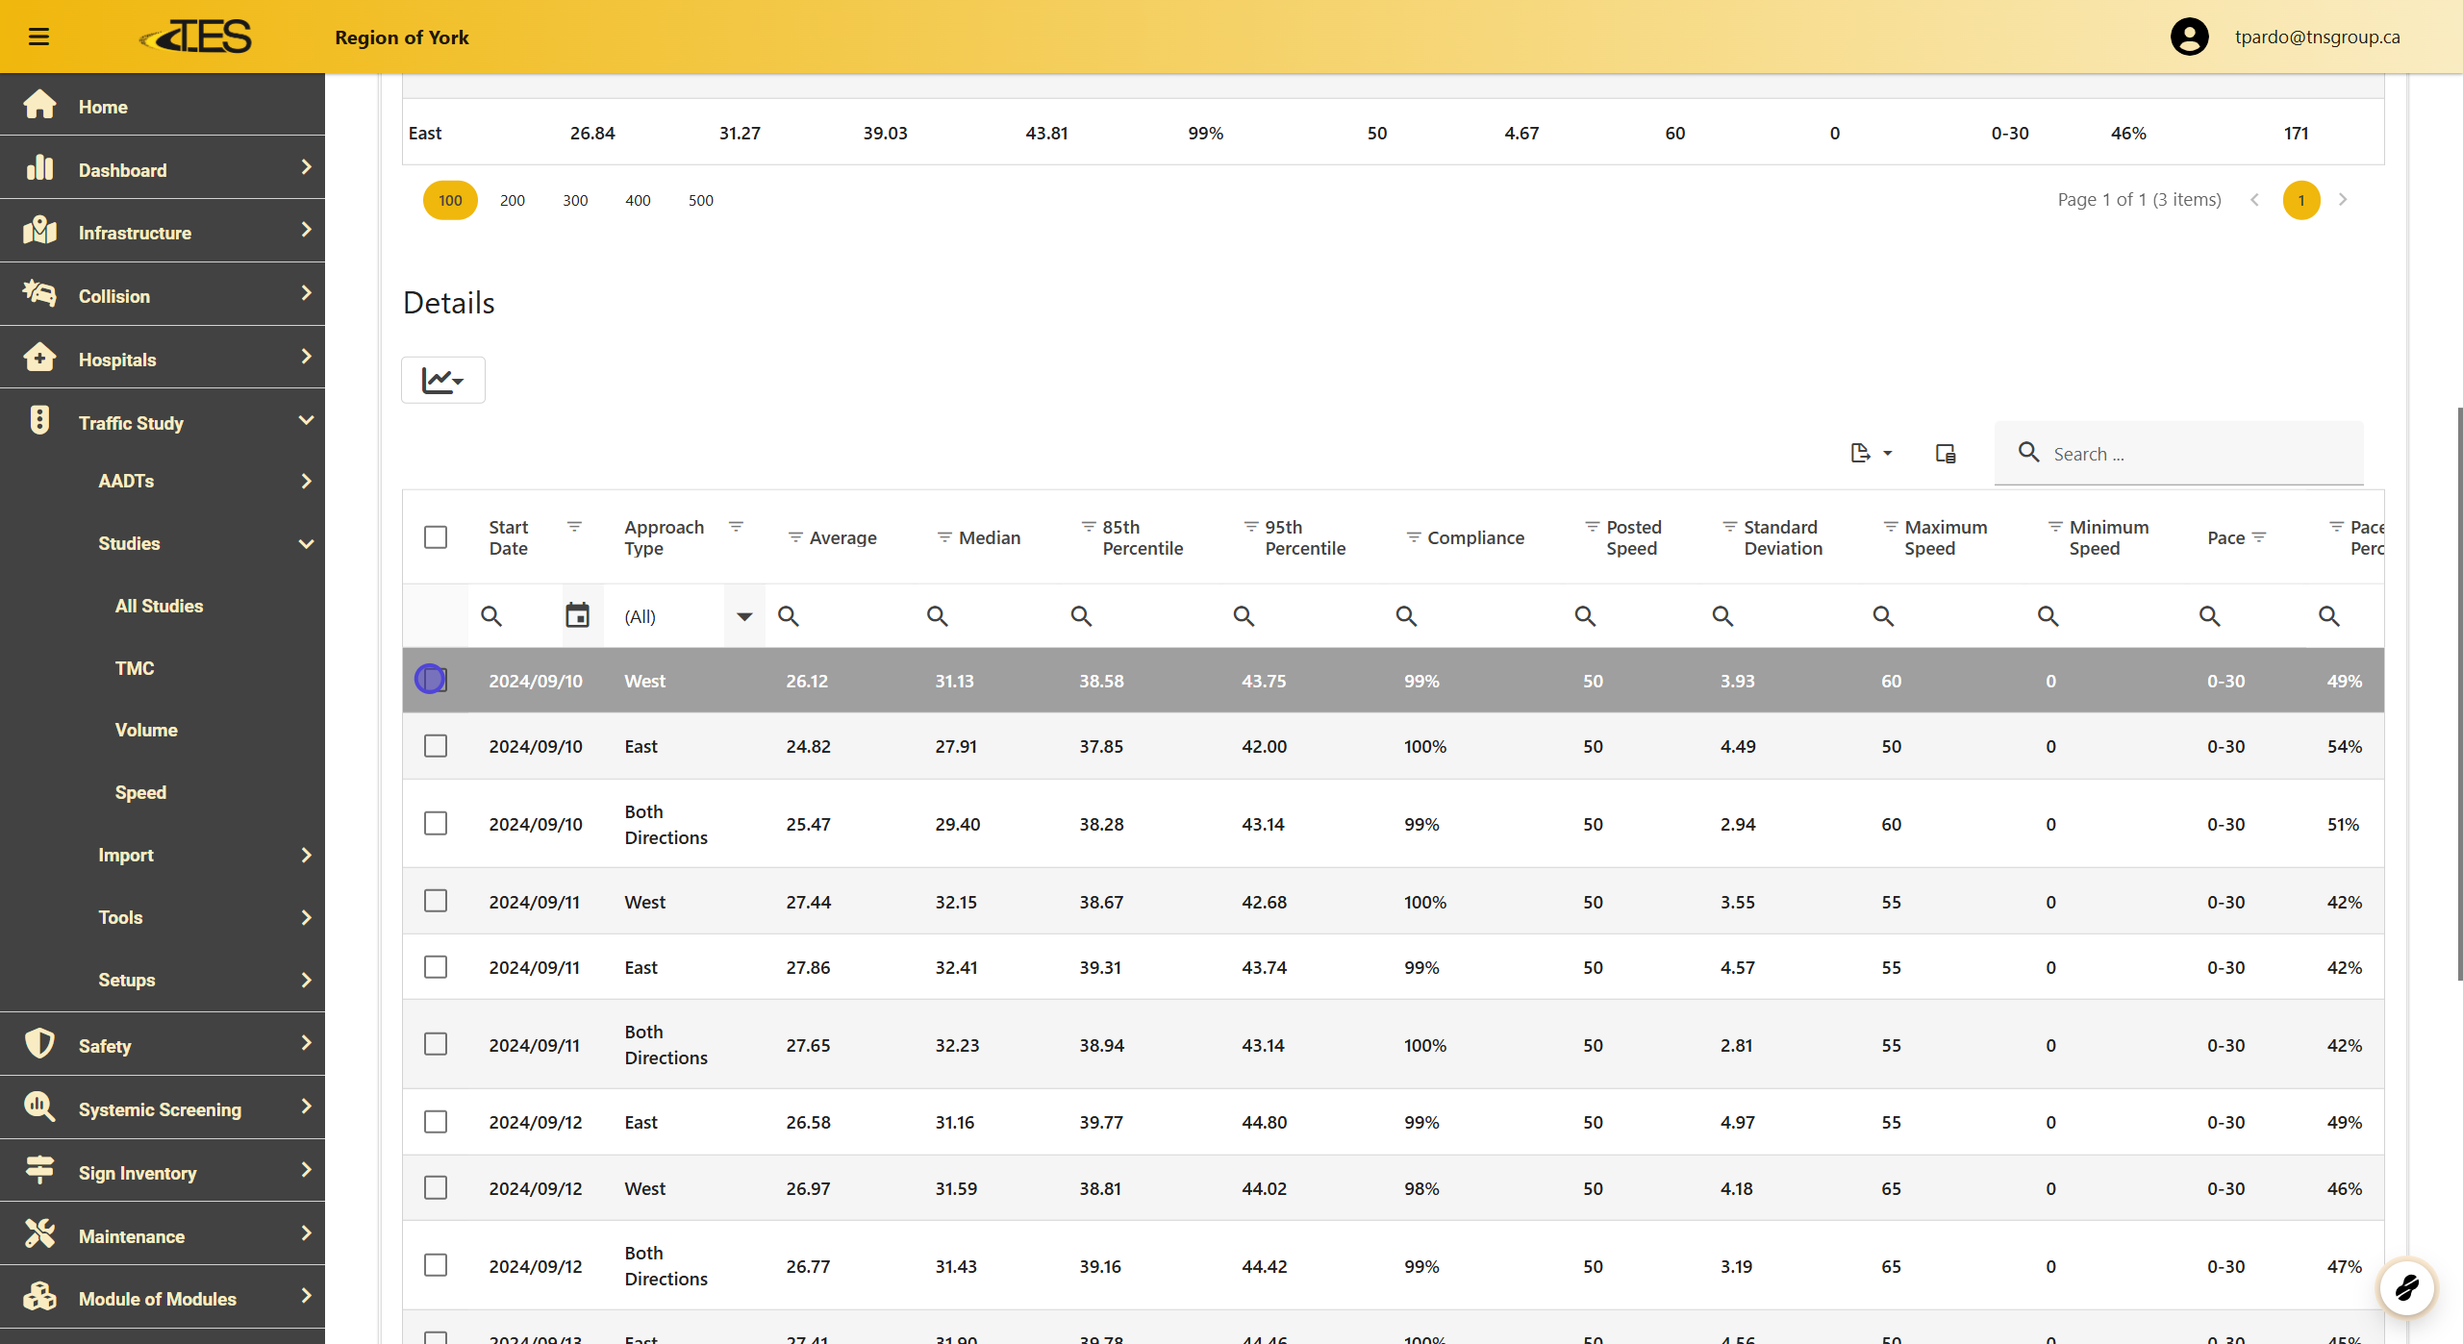Click the next page arrow
Screen dimensions: 2463x1344
click(x=2343, y=200)
